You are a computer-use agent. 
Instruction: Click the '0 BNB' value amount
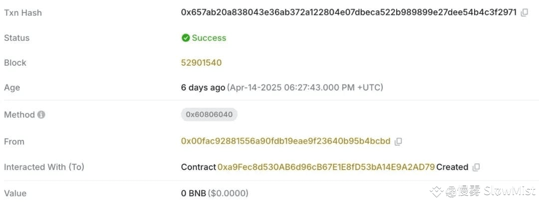pos(194,194)
